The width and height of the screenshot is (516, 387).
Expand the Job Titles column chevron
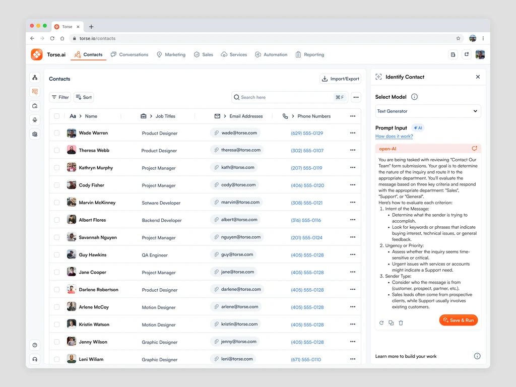tap(151, 116)
